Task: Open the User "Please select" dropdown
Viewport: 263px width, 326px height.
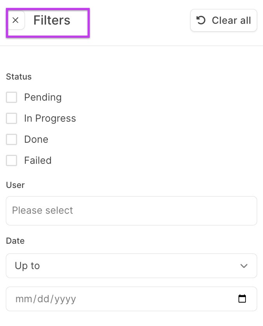Action: [131, 211]
